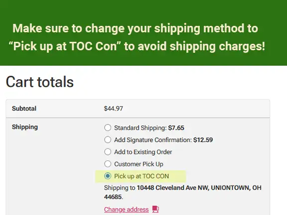The width and height of the screenshot is (287, 215).
Task: Click the Standard Shipping label text
Action: (141, 128)
